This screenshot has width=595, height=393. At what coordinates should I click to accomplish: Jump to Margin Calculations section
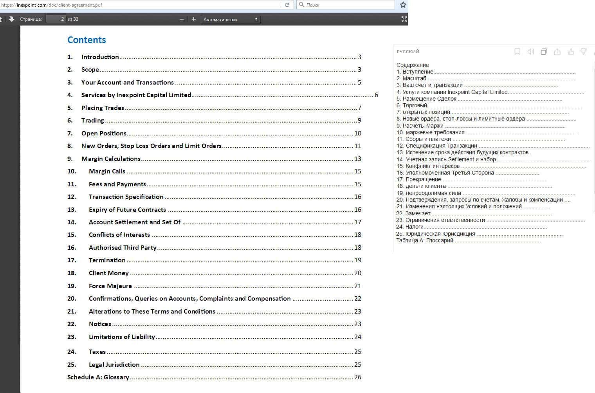pyautogui.click(x=111, y=159)
